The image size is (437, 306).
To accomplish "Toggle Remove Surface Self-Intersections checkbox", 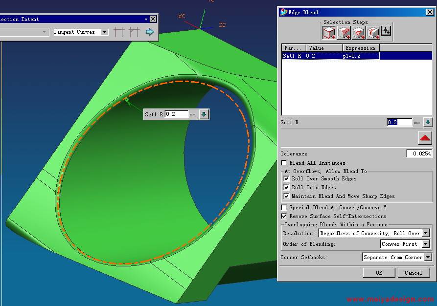I will [x=284, y=216].
